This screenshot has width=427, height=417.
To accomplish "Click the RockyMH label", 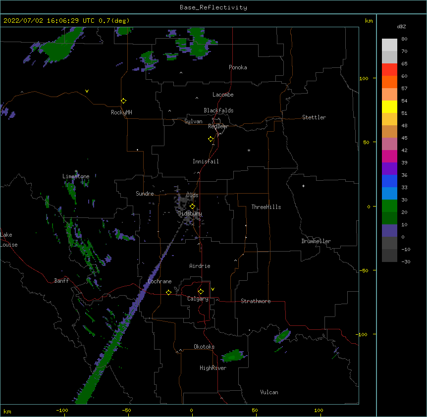I will (x=121, y=112).
